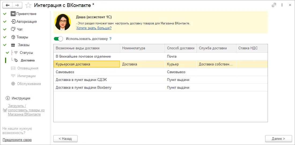Click the VK logo icon beside Приветствие
This screenshot has height=145, width=295.
13,14
